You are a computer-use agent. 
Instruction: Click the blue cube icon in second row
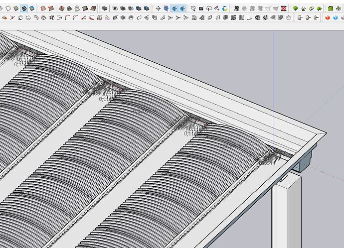click(336, 17)
